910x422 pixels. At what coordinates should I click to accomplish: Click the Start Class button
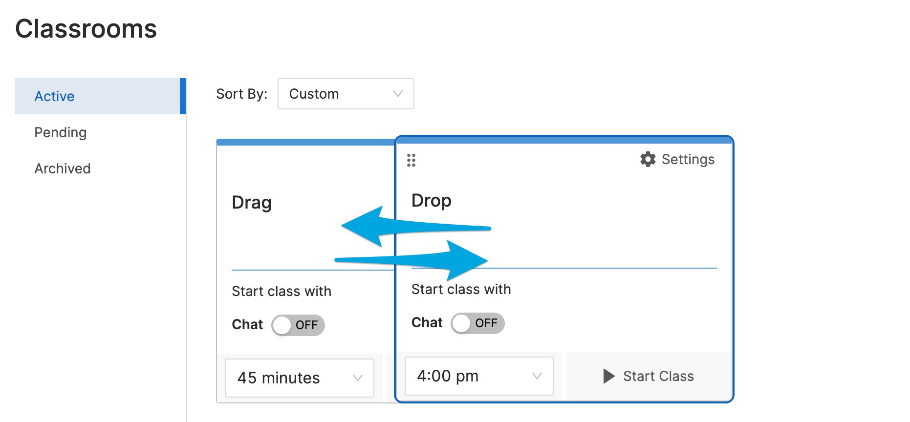pos(649,376)
